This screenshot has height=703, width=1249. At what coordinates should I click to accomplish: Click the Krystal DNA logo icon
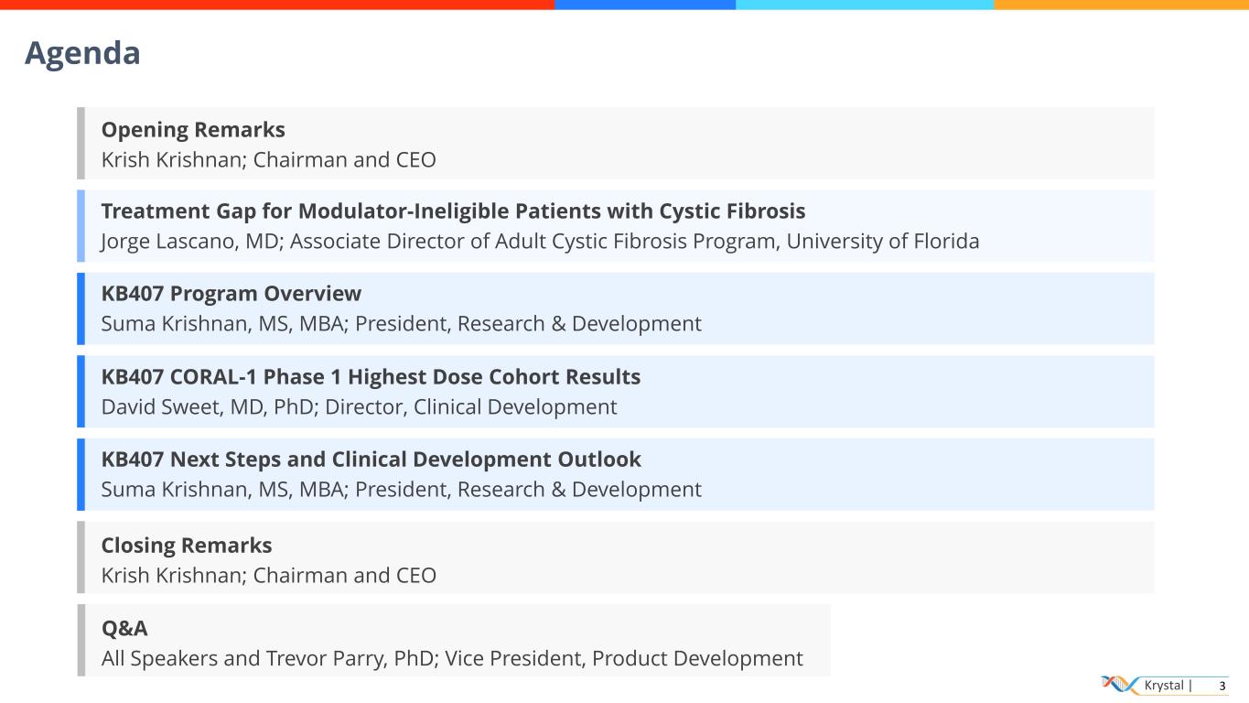(x=1120, y=685)
